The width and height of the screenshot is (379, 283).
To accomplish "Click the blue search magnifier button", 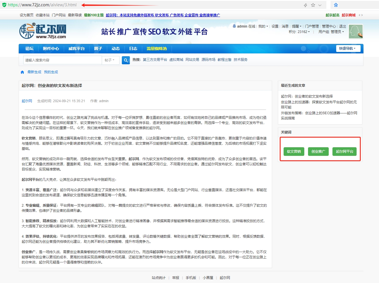I will pos(126,60).
